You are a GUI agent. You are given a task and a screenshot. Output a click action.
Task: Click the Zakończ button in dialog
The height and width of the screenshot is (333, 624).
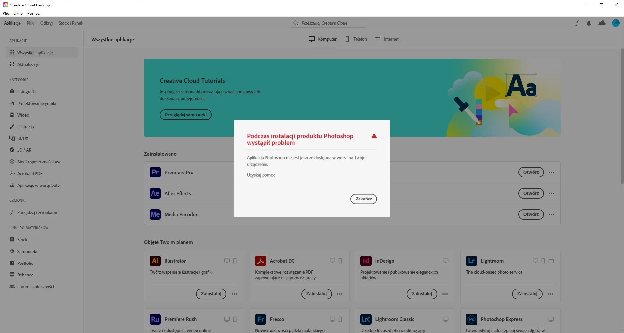[363, 199]
